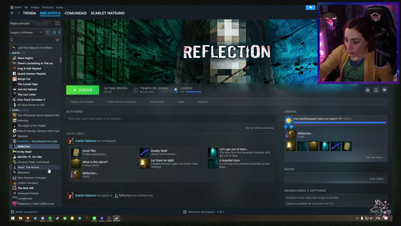
Task: Open the Steam announcements megaphone icon
Action: point(310,8)
